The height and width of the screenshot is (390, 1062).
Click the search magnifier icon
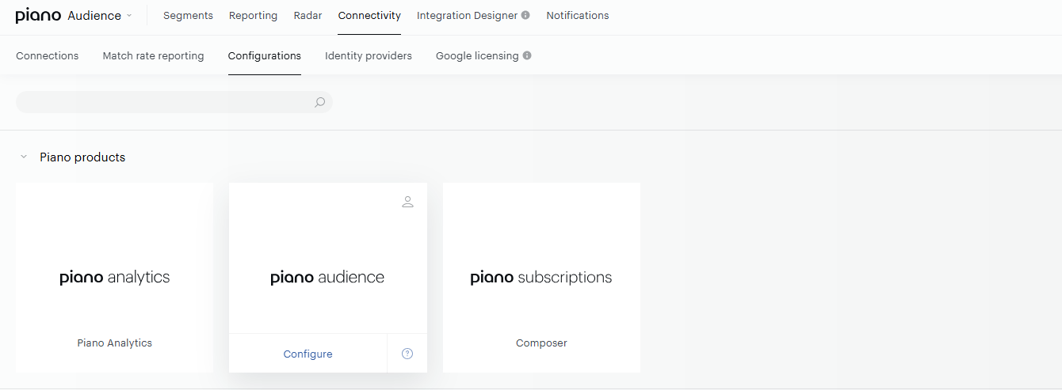click(x=319, y=102)
